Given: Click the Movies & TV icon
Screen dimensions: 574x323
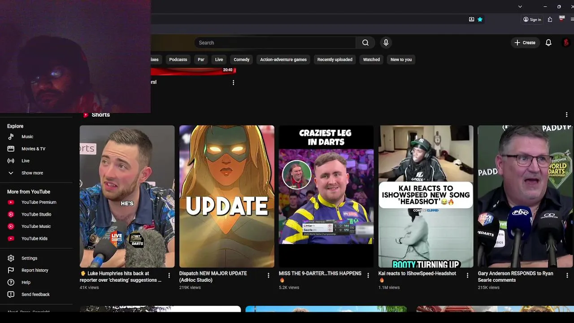Looking at the screenshot, I should (x=11, y=149).
